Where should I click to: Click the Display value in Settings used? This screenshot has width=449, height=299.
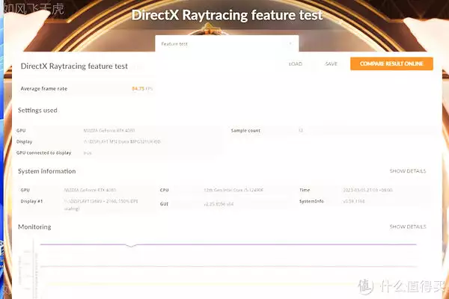pyautogui.click(x=122, y=141)
